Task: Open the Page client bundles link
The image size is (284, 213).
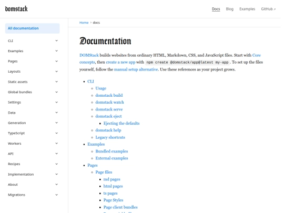Action: 120,207
